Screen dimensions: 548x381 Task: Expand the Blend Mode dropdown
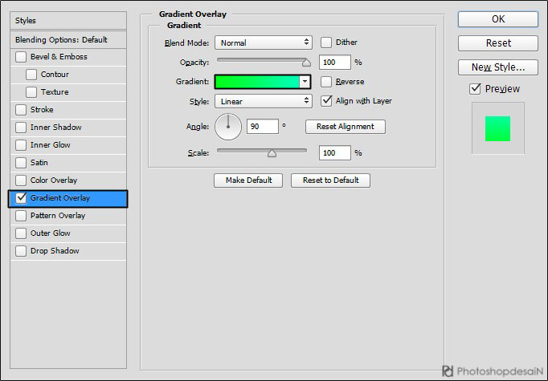coord(263,43)
